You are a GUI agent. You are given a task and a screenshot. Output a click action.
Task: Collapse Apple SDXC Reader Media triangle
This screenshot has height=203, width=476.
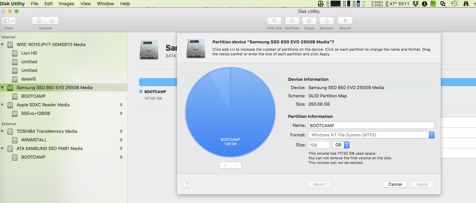(x=3, y=105)
